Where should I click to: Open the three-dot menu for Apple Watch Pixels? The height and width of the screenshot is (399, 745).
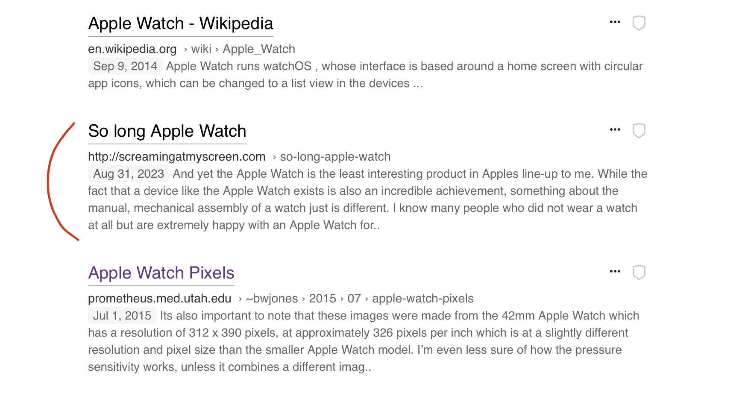coord(615,272)
